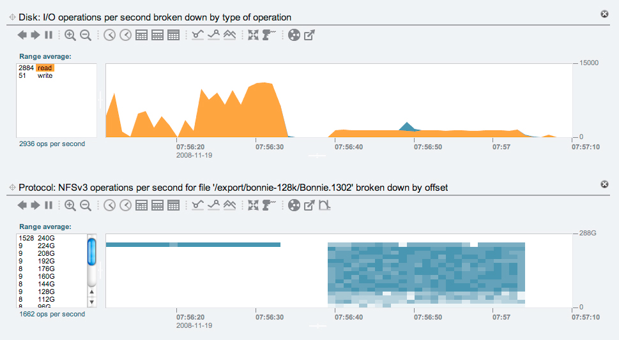Show month view in NFSv3 chart
619x340 pixels.
pos(172,205)
